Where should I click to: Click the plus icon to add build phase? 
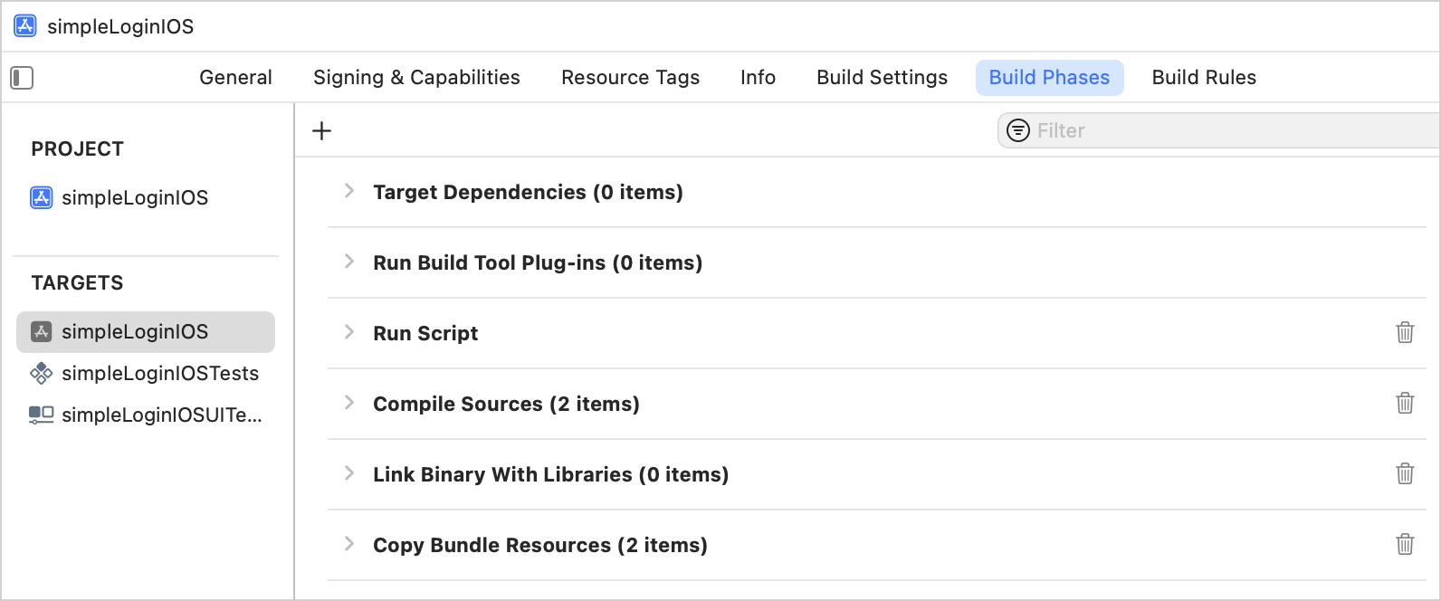(x=321, y=131)
